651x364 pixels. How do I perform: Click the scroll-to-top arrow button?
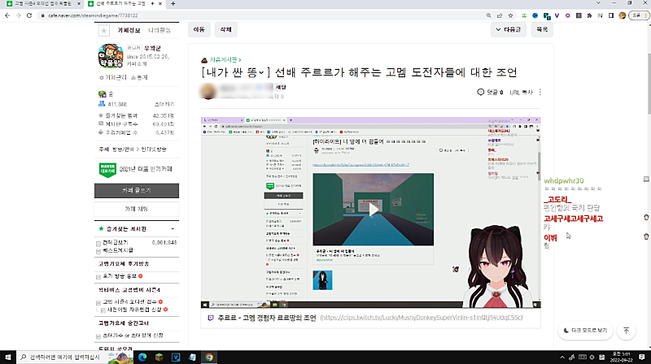click(626, 331)
